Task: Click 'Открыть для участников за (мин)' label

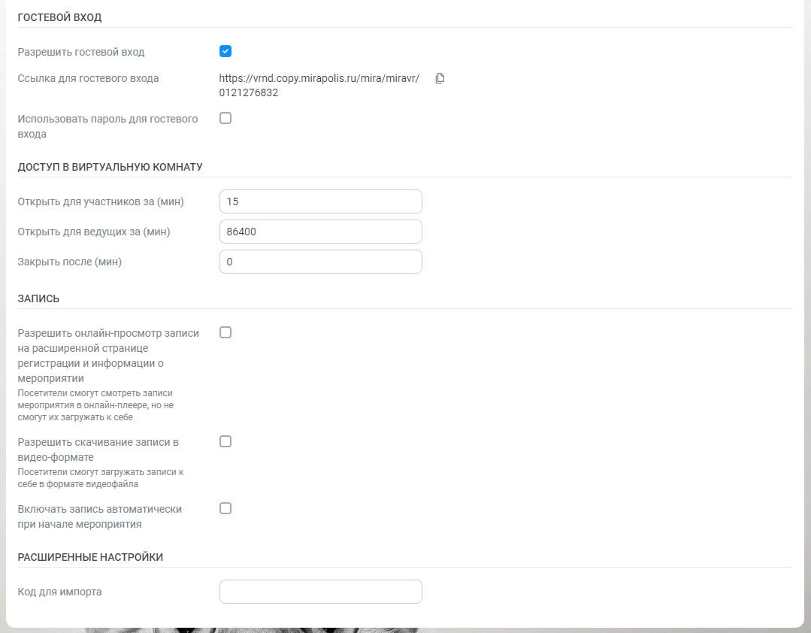Action: (101, 201)
